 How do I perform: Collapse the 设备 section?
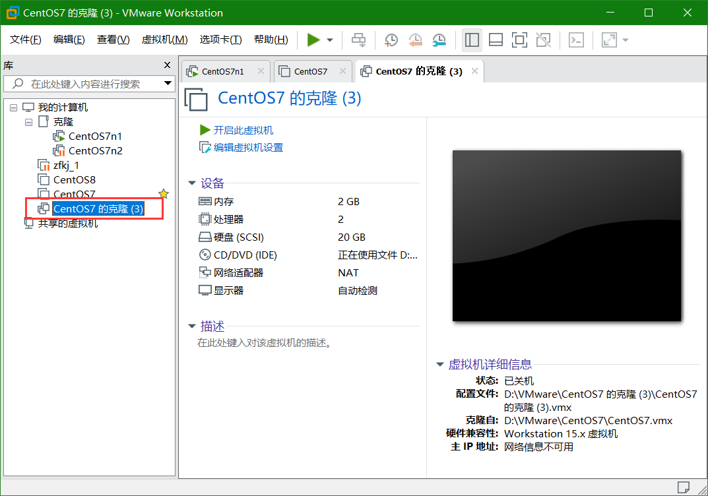192,183
